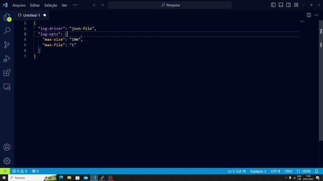Click the Windows taskbar Pesquisar box

coord(32,177)
